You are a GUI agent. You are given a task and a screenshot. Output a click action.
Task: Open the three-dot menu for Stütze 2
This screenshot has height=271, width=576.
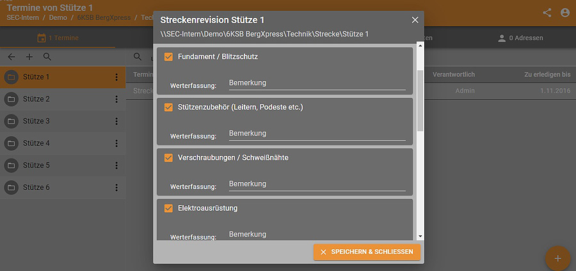116,99
